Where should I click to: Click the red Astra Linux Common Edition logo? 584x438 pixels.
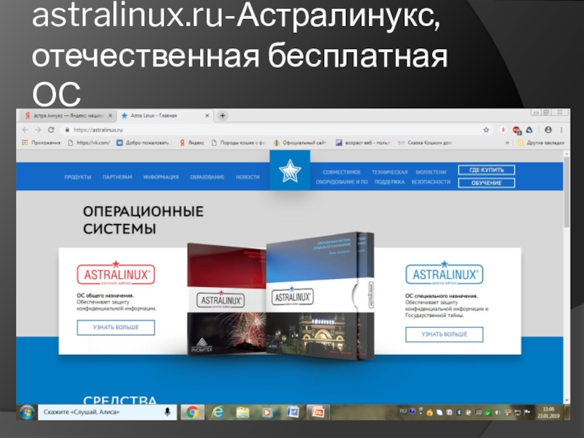116,273
